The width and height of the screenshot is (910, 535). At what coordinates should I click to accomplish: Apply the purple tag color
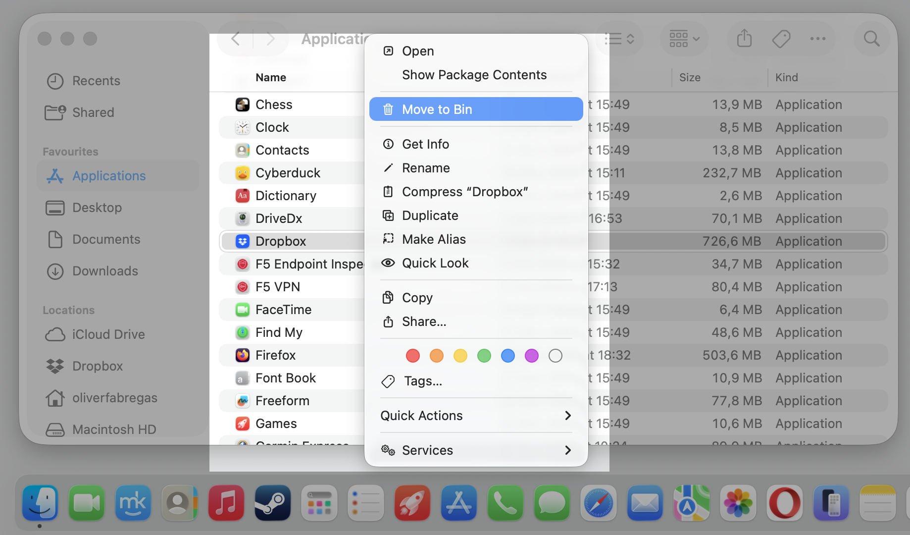tap(532, 356)
